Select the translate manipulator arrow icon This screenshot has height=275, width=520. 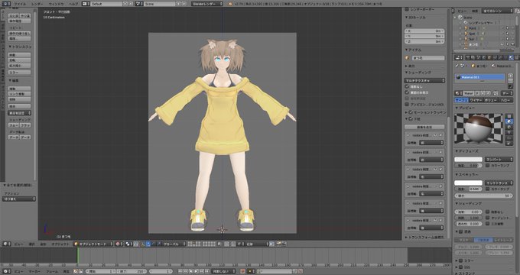coord(148,244)
